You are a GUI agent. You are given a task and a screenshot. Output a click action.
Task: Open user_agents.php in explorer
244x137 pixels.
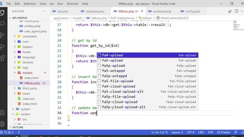pos(35,31)
